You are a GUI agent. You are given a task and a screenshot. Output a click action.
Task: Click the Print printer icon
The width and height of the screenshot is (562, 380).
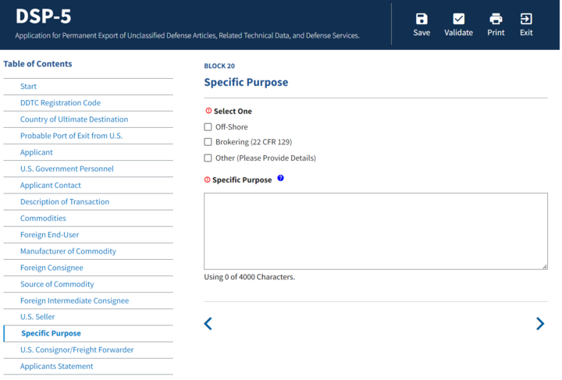click(x=496, y=19)
